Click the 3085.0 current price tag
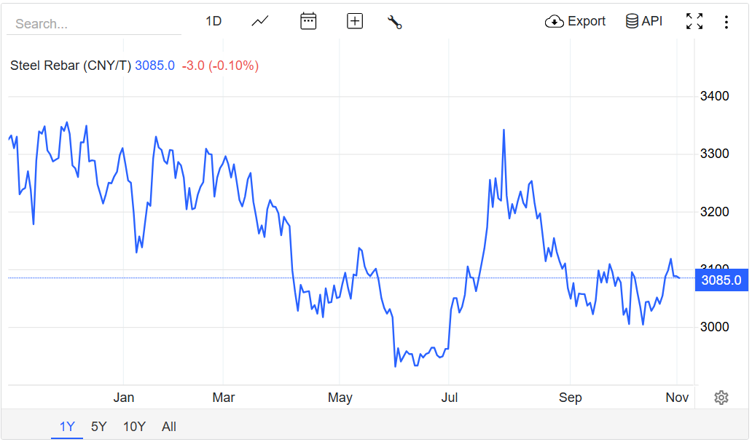Image resolution: width=752 pixels, height=442 pixels. pyautogui.click(x=721, y=280)
